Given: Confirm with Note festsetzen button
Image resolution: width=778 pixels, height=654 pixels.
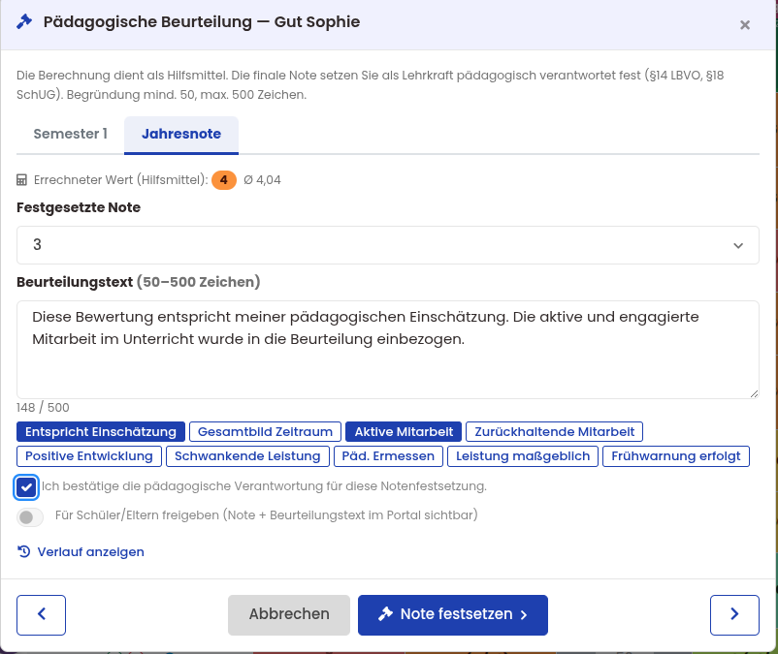Looking at the screenshot, I should point(452,615).
